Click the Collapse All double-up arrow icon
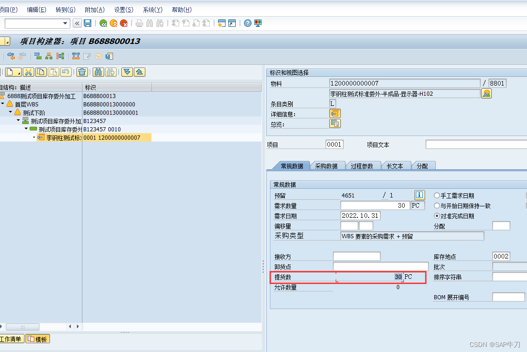 click(139, 72)
